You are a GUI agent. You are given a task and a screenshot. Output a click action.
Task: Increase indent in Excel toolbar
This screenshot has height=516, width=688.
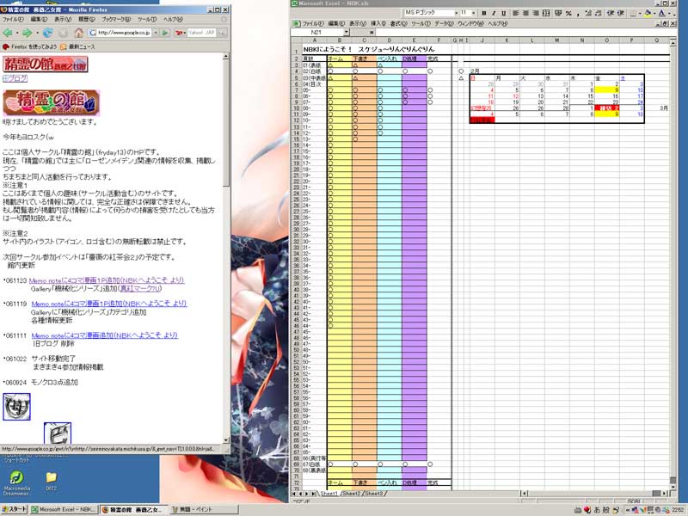(620, 13)
